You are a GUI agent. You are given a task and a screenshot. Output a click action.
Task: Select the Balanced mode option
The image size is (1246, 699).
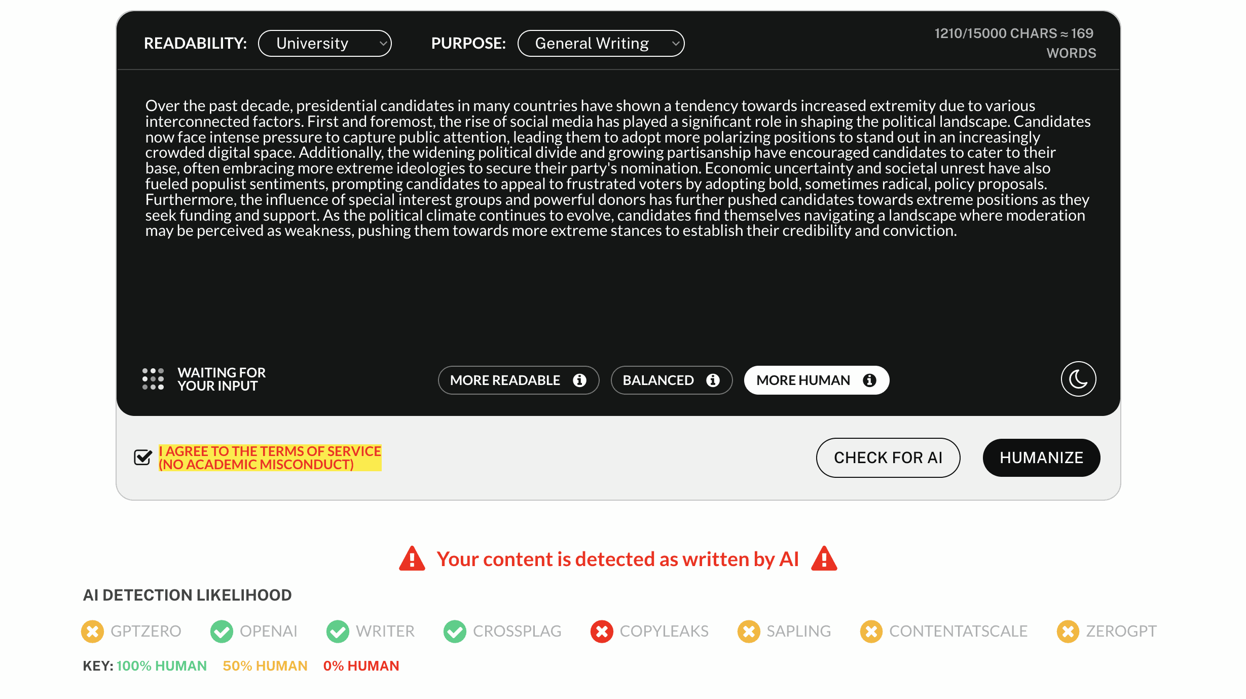[672, 380]
